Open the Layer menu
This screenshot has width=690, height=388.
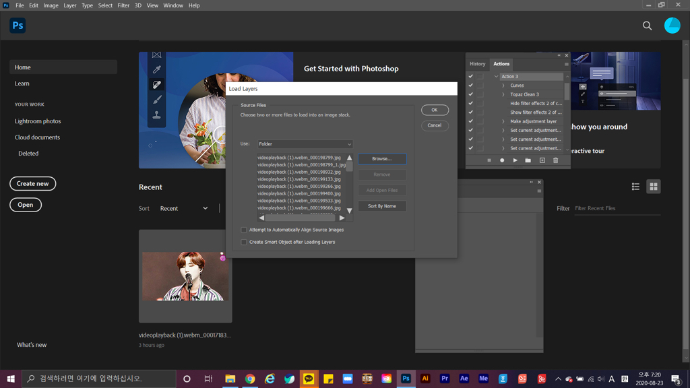click(69, 5)
